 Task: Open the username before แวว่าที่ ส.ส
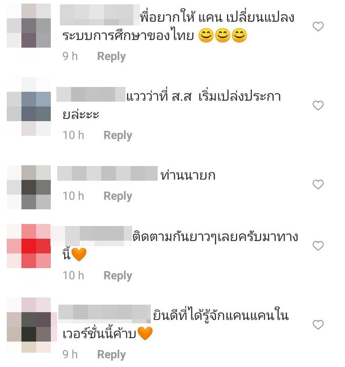[x=91, y=94]
